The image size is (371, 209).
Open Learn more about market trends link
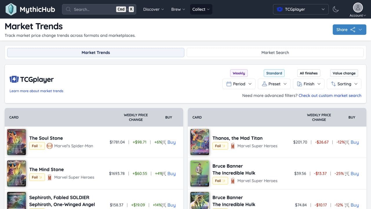[x=36, y=91]
